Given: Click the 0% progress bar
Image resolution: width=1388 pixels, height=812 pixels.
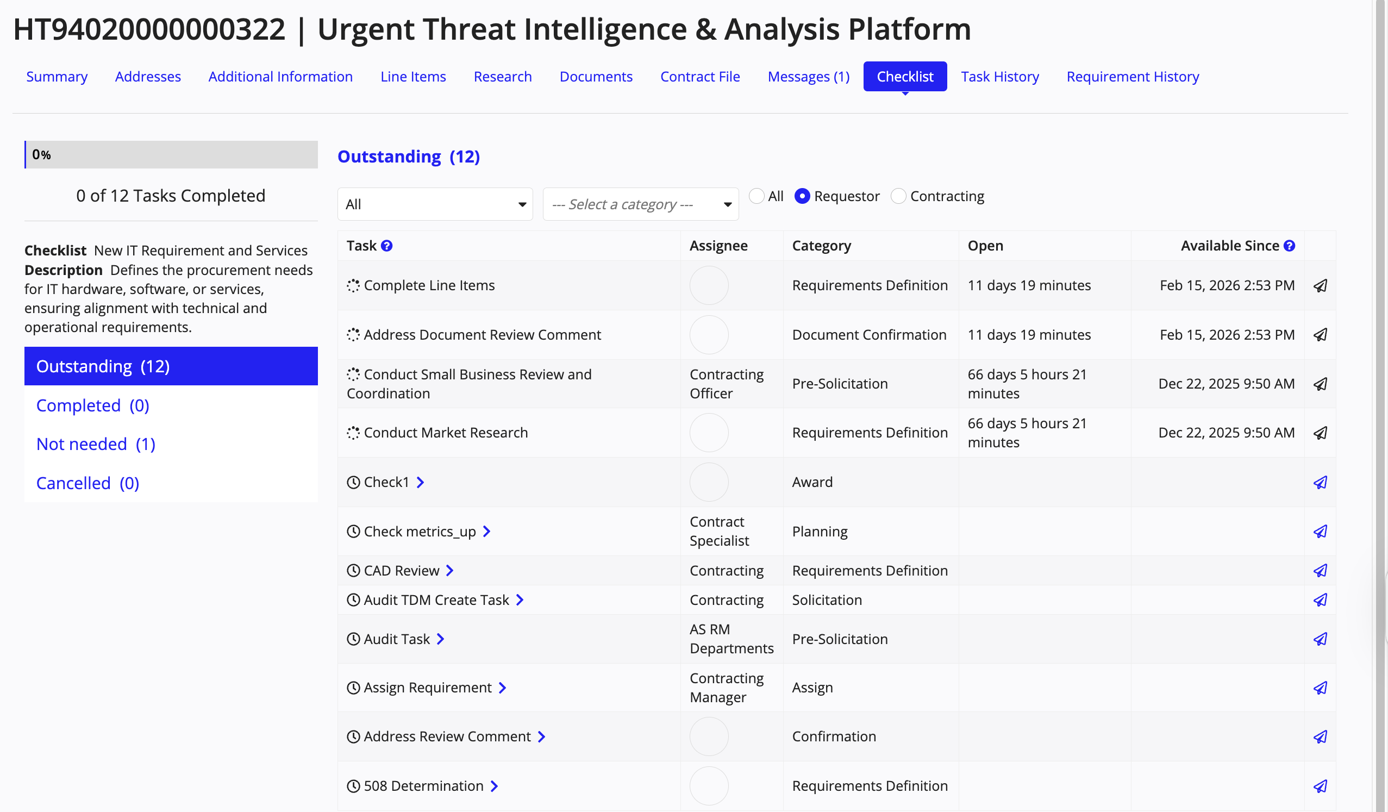Looking at the screenshot, I should [171, 155].
